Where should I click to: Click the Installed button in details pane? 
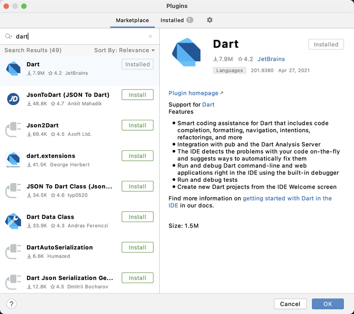coord(326,44)
